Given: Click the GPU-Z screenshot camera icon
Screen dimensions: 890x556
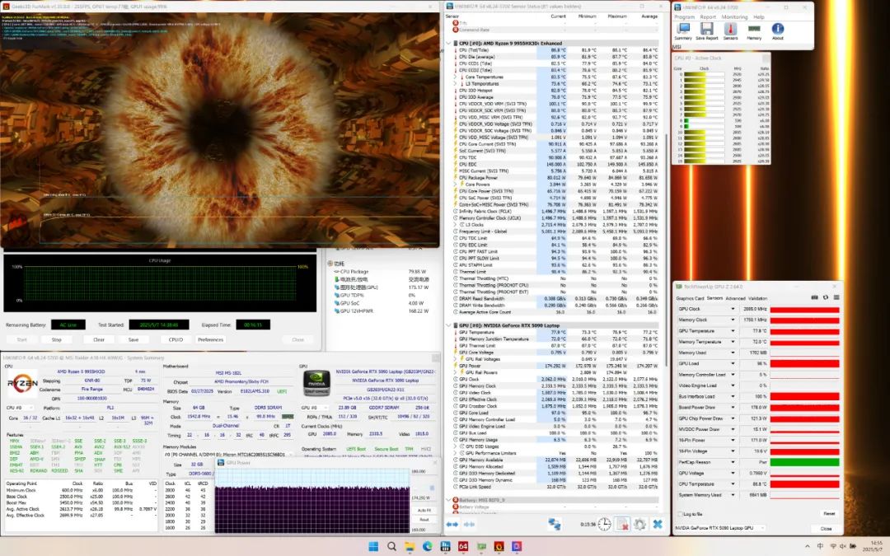Looking at the screenshot, I should (814, 297).
